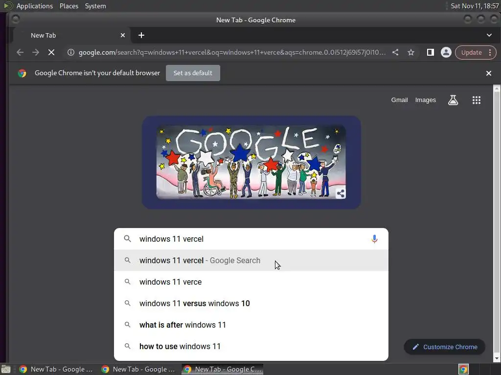Viewport: 501px width, 375px height.
Task: Click the Chrome tray icon in the bottom panel
Action: (463, 369)
